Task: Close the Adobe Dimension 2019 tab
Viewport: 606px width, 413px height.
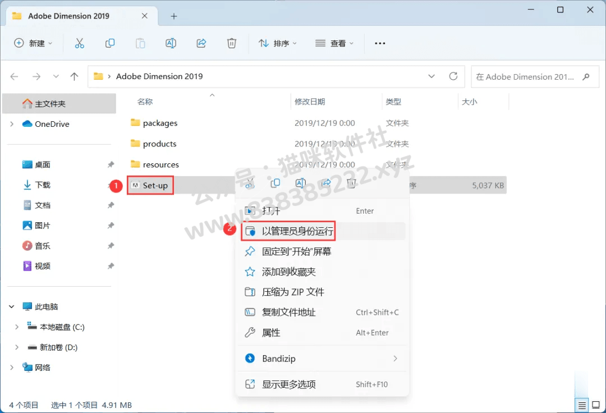Action: 145,16
